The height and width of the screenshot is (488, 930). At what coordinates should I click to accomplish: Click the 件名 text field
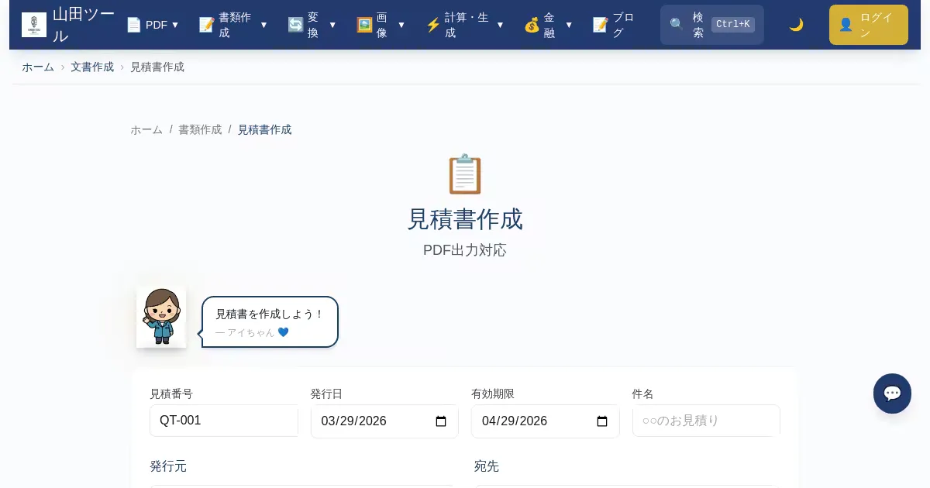706,421
